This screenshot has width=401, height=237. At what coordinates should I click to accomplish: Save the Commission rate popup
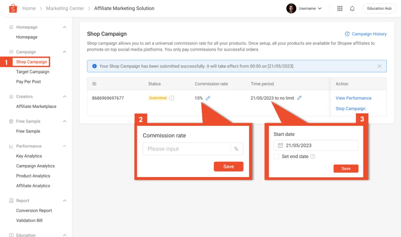tap(228, 167)
